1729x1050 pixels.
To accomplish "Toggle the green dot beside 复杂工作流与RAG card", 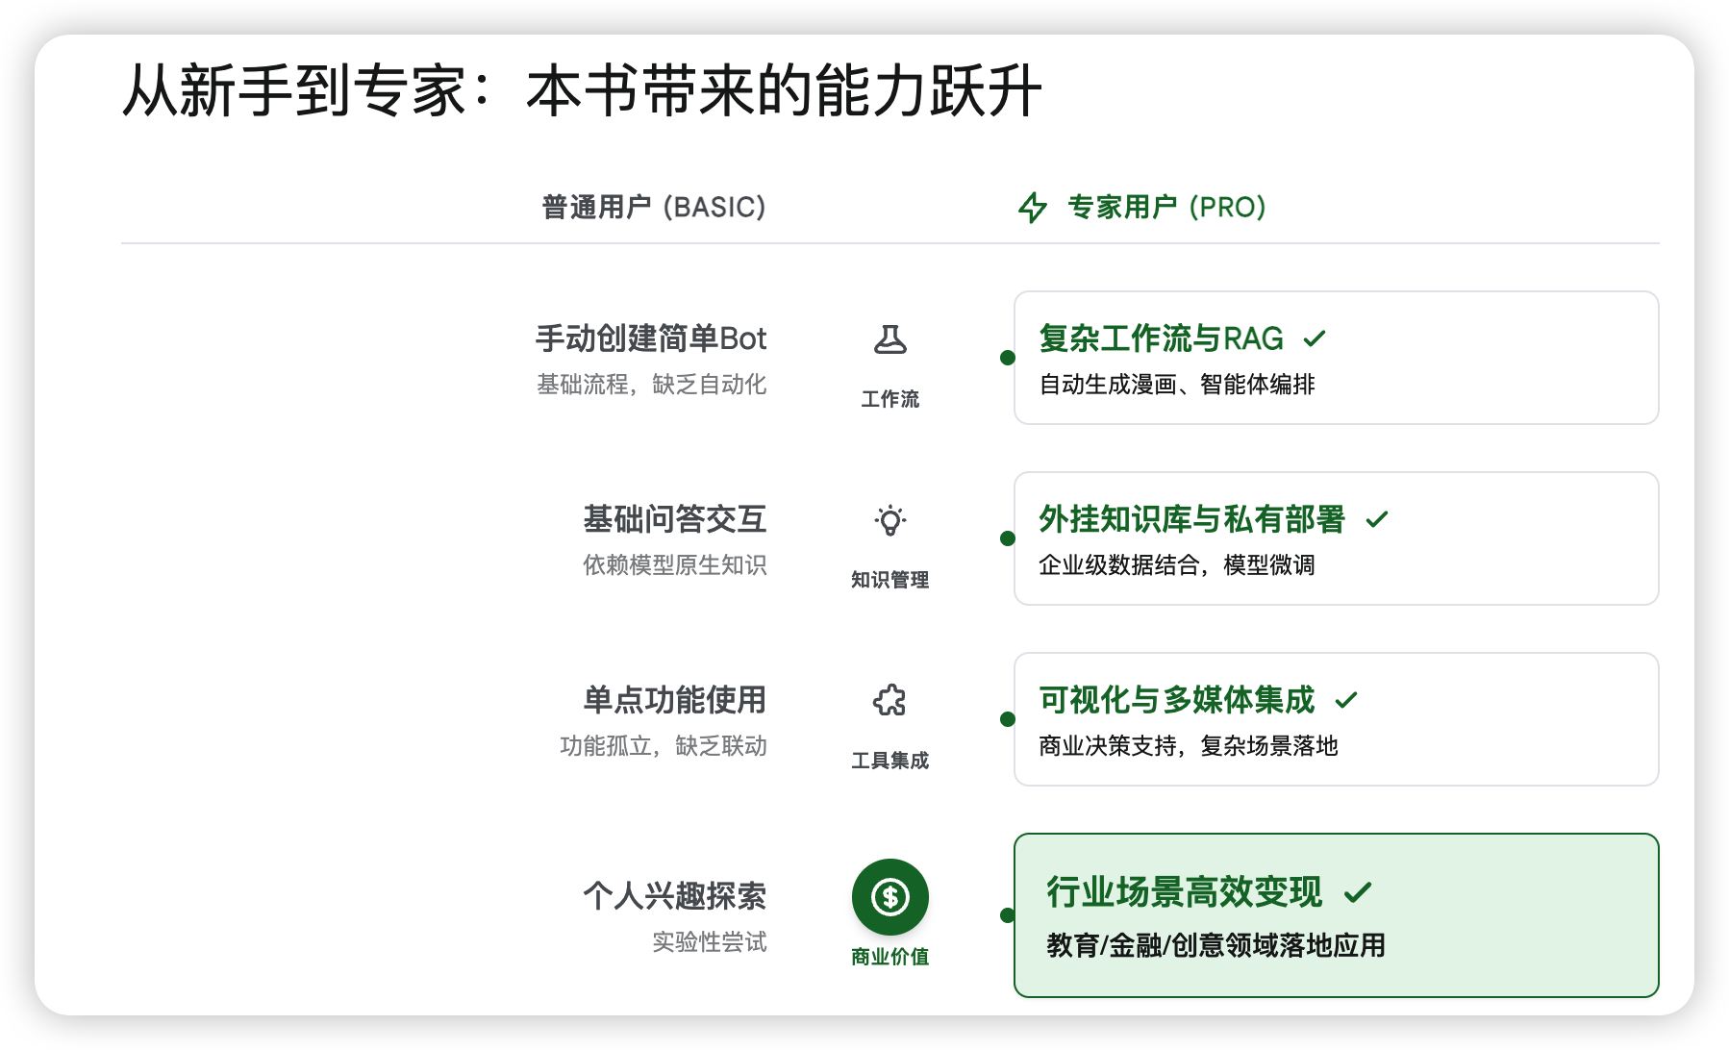I will [1006, 358].
